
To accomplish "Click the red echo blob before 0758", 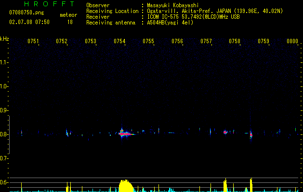I will pos(225,132).
